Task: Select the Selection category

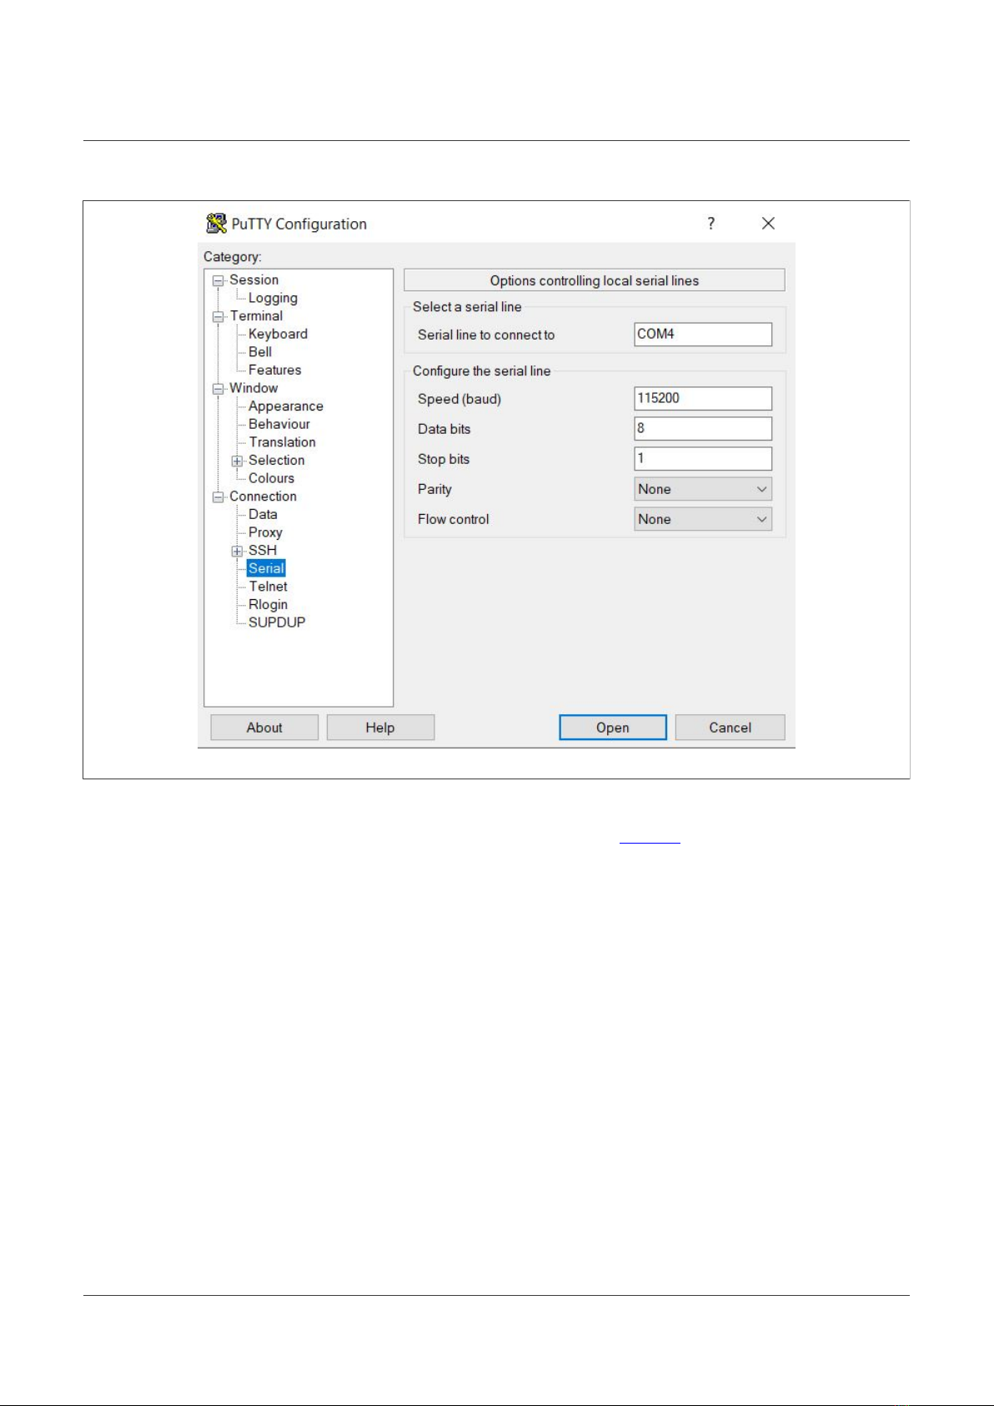Action: pyautogui.click(x=276, y=460)
